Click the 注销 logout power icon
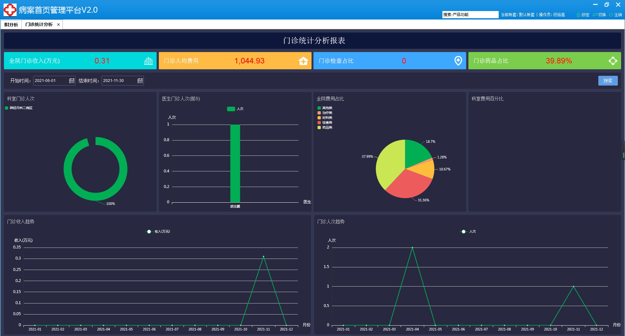This screenshot has height=336, width=625. pyautogui.click(x=611, y=15)
